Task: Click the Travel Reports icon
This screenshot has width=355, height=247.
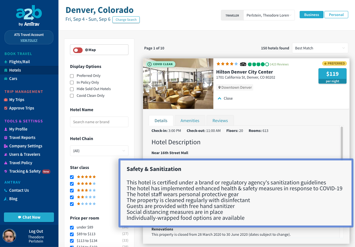Action: pyautogui.click(x=6, y=138)
